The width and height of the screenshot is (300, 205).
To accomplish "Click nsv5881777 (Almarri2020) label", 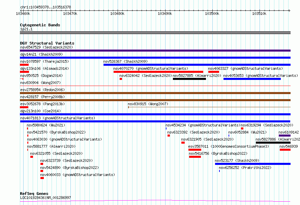I will 51,146.
